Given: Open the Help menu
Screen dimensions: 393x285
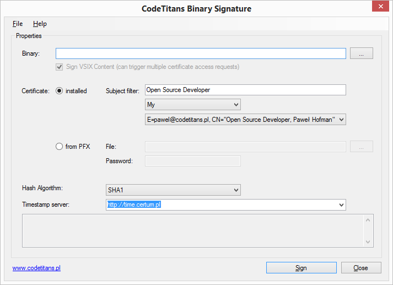Looking at the screenshot, I should (x=40, y=24).
